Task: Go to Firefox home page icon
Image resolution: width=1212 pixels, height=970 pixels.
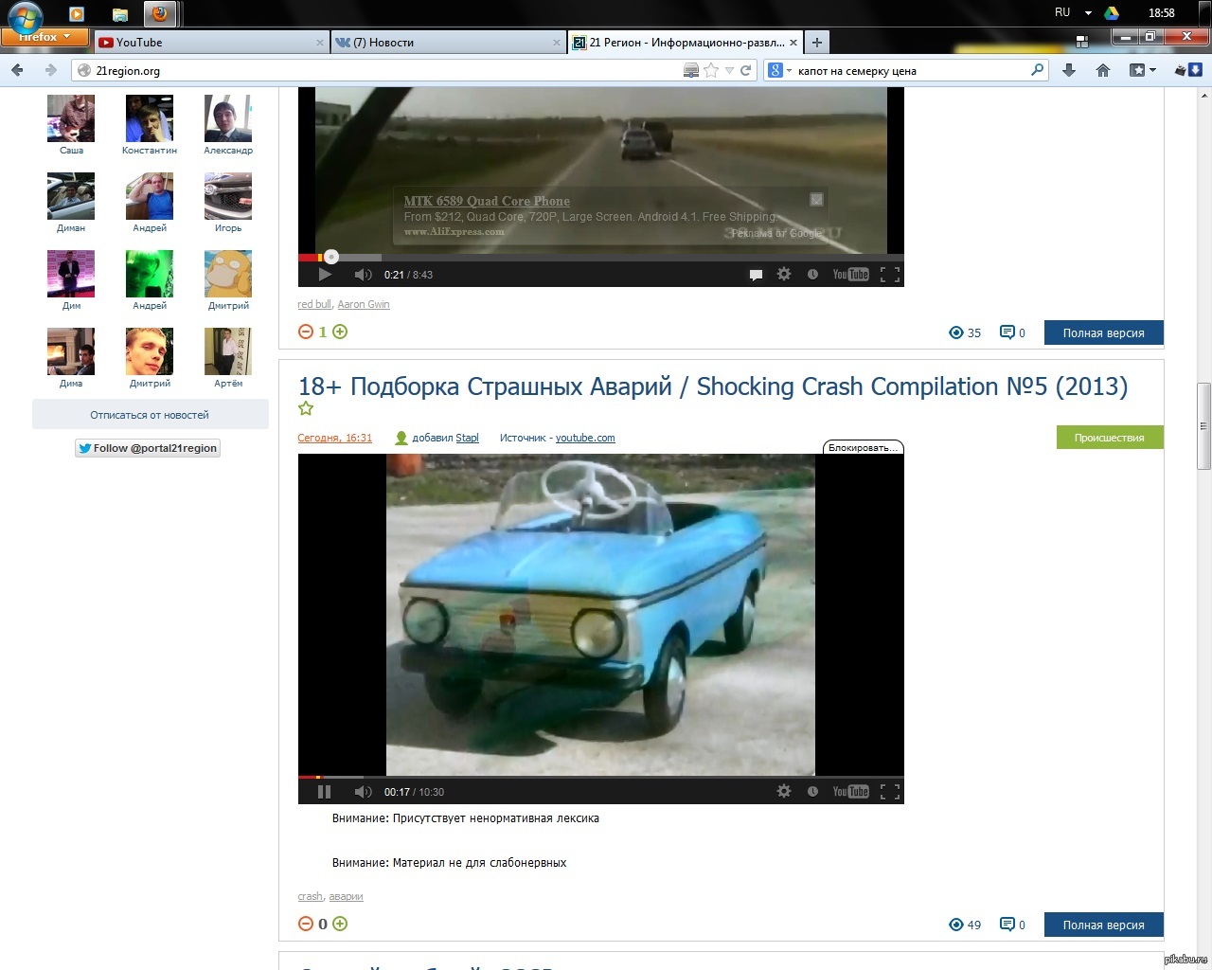Action: coord(1103,70)
